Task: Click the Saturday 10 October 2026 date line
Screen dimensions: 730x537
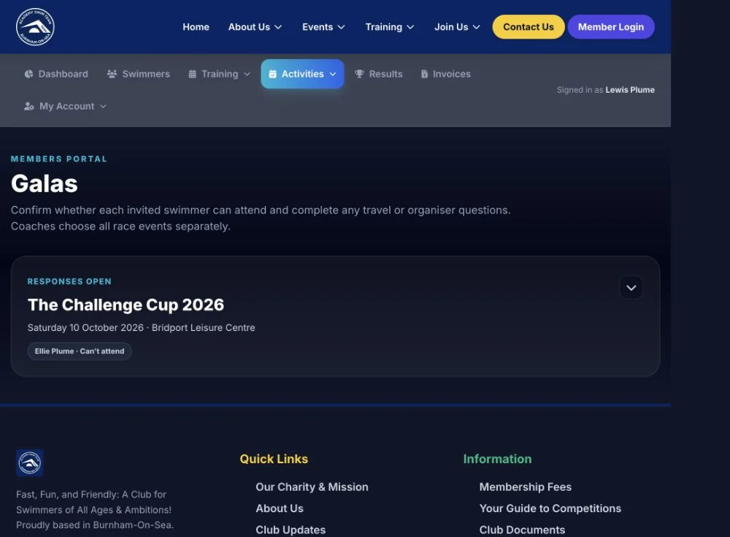Action: 141,328
